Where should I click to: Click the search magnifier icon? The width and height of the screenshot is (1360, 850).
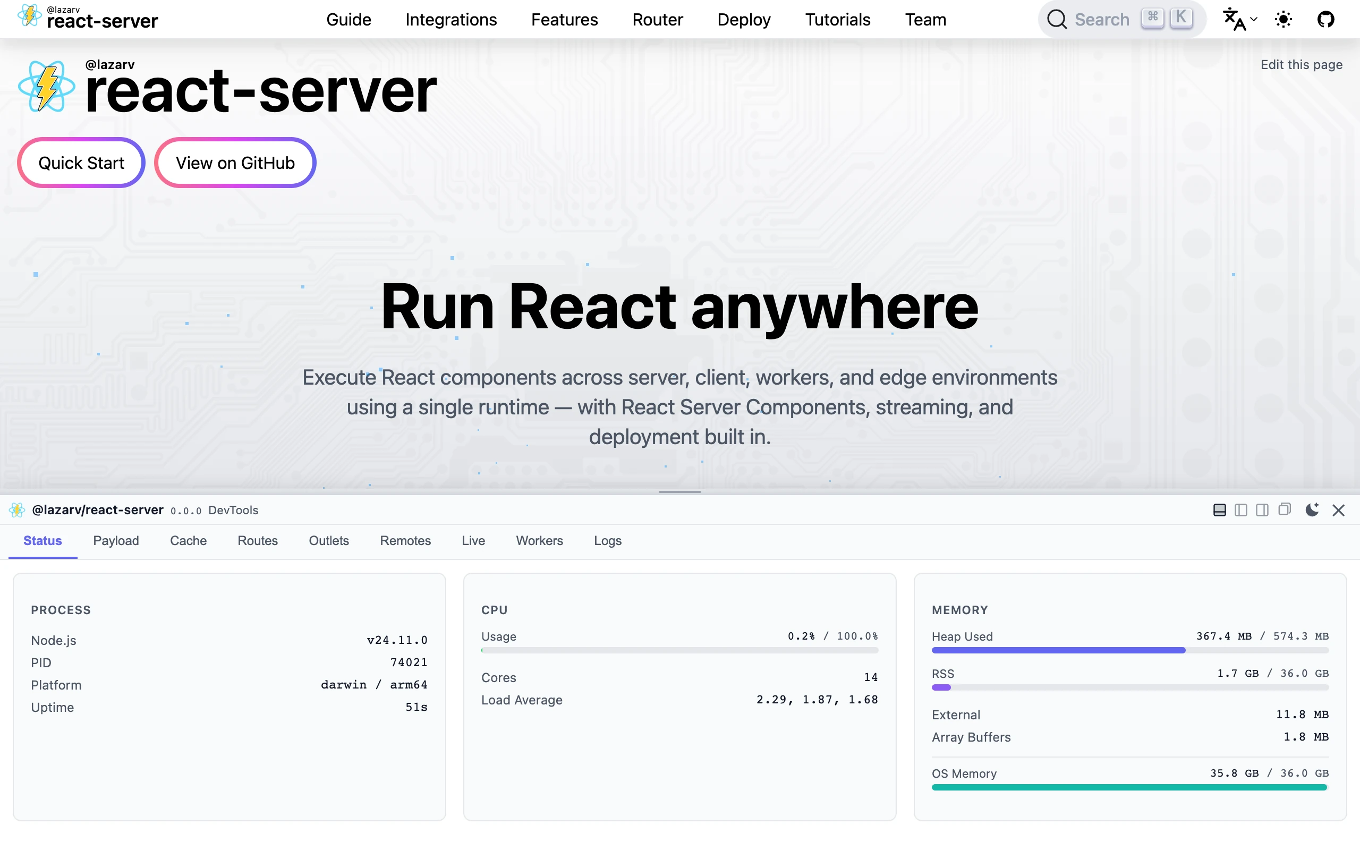pyautogui.click(x=1057, y=20)
